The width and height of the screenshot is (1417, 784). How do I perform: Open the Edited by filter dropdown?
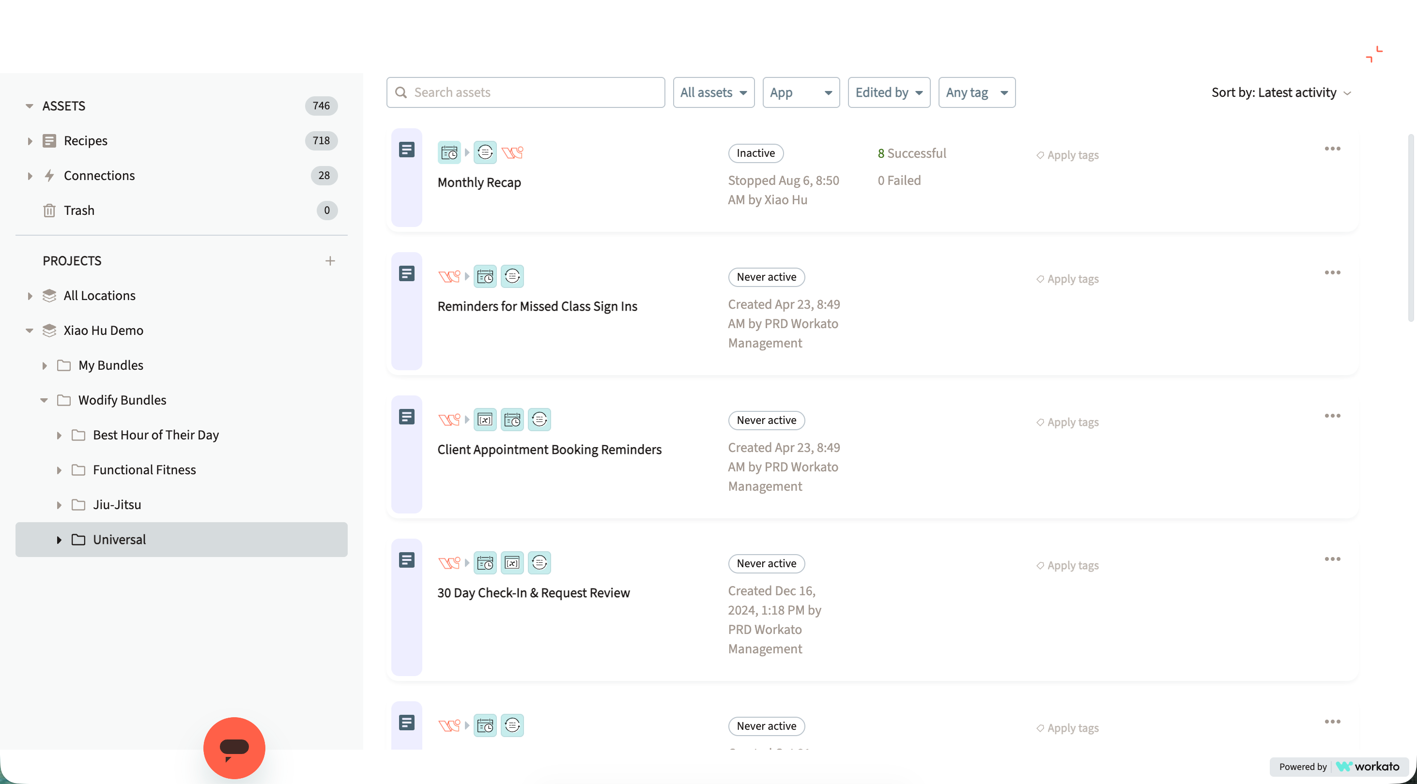(x=888, y=92)
